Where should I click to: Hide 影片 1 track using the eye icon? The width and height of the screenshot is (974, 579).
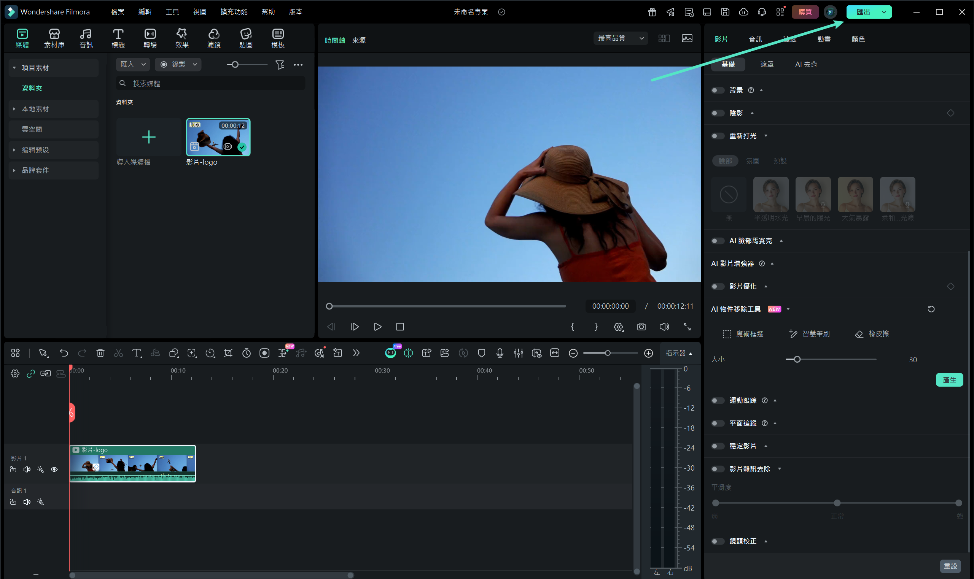pyautogui.click(x=54, y=470)
